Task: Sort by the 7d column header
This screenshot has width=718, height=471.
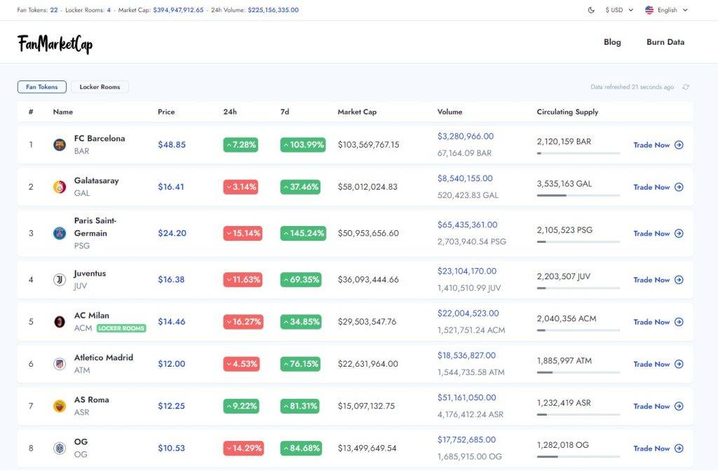Action: [x=285, y=112]
